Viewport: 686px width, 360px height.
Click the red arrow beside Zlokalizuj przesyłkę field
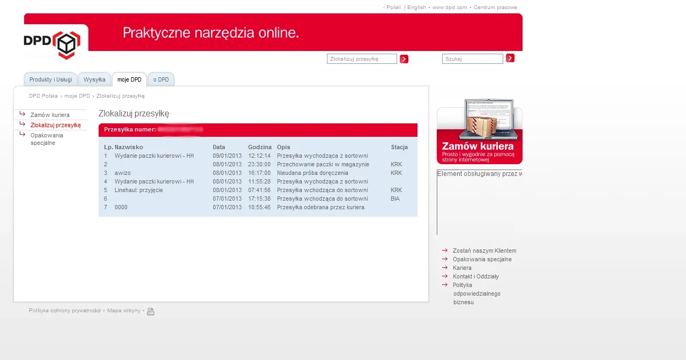click(404, 59)
